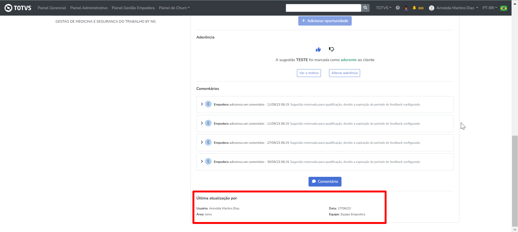Click 'Área: totvs' text
The height and width of the screenshot is (232, 518).
coord(204,214)
